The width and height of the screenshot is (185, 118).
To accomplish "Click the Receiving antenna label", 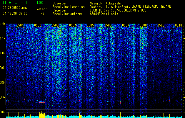I will [68, 14].
